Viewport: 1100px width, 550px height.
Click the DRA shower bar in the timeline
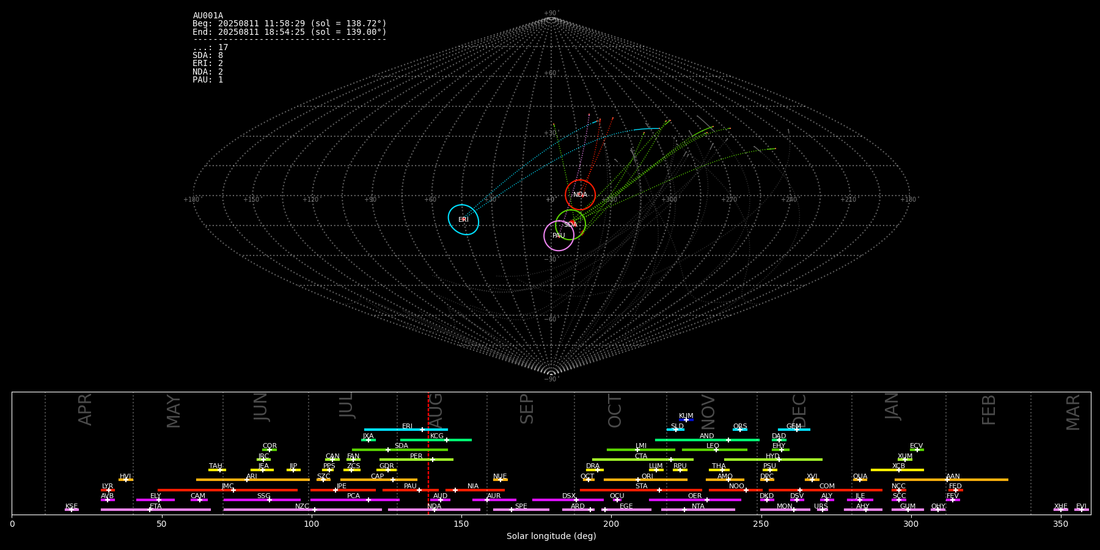(x=595, y=470)
